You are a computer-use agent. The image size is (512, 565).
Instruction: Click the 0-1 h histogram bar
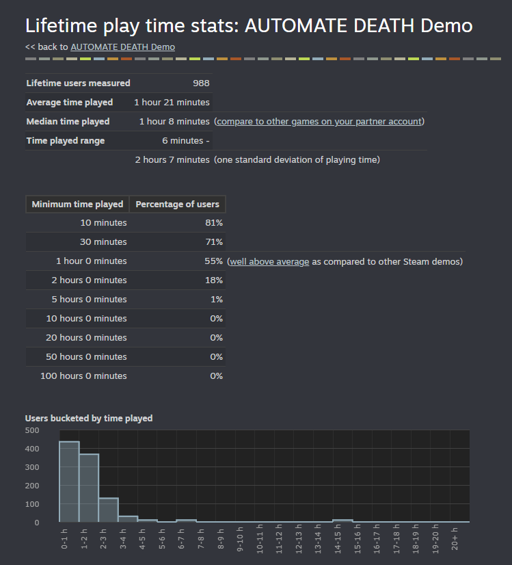pyautogui.click(x=69, y=482)
